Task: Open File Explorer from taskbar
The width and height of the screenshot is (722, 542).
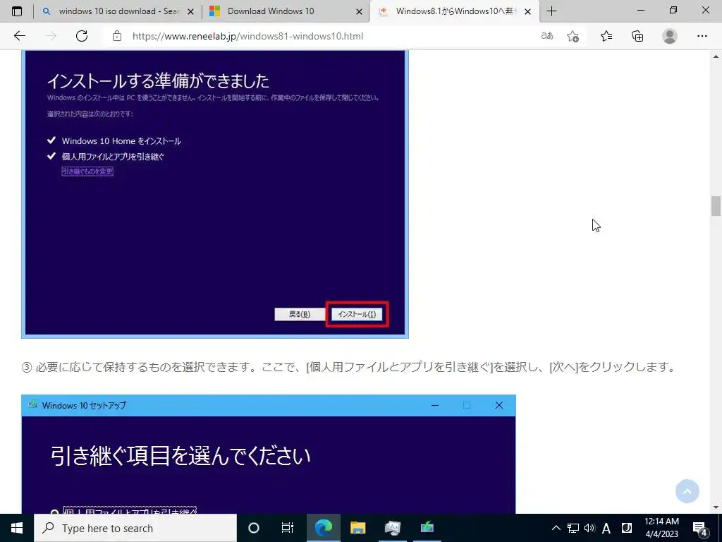Action: point(357,528)
